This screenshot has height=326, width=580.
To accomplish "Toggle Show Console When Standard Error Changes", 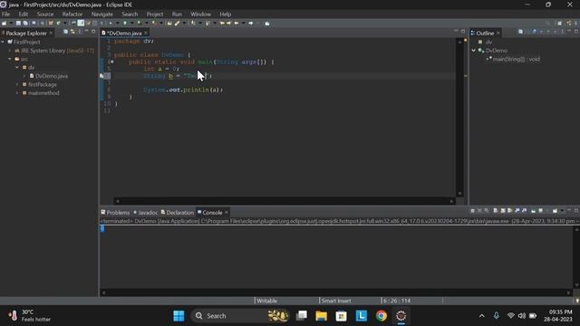I will point(524,211).
